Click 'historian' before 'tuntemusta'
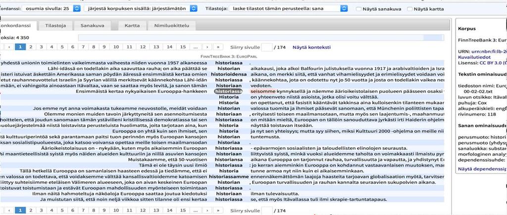This screenshot has height=215, width=507. [x=228, y=136]
